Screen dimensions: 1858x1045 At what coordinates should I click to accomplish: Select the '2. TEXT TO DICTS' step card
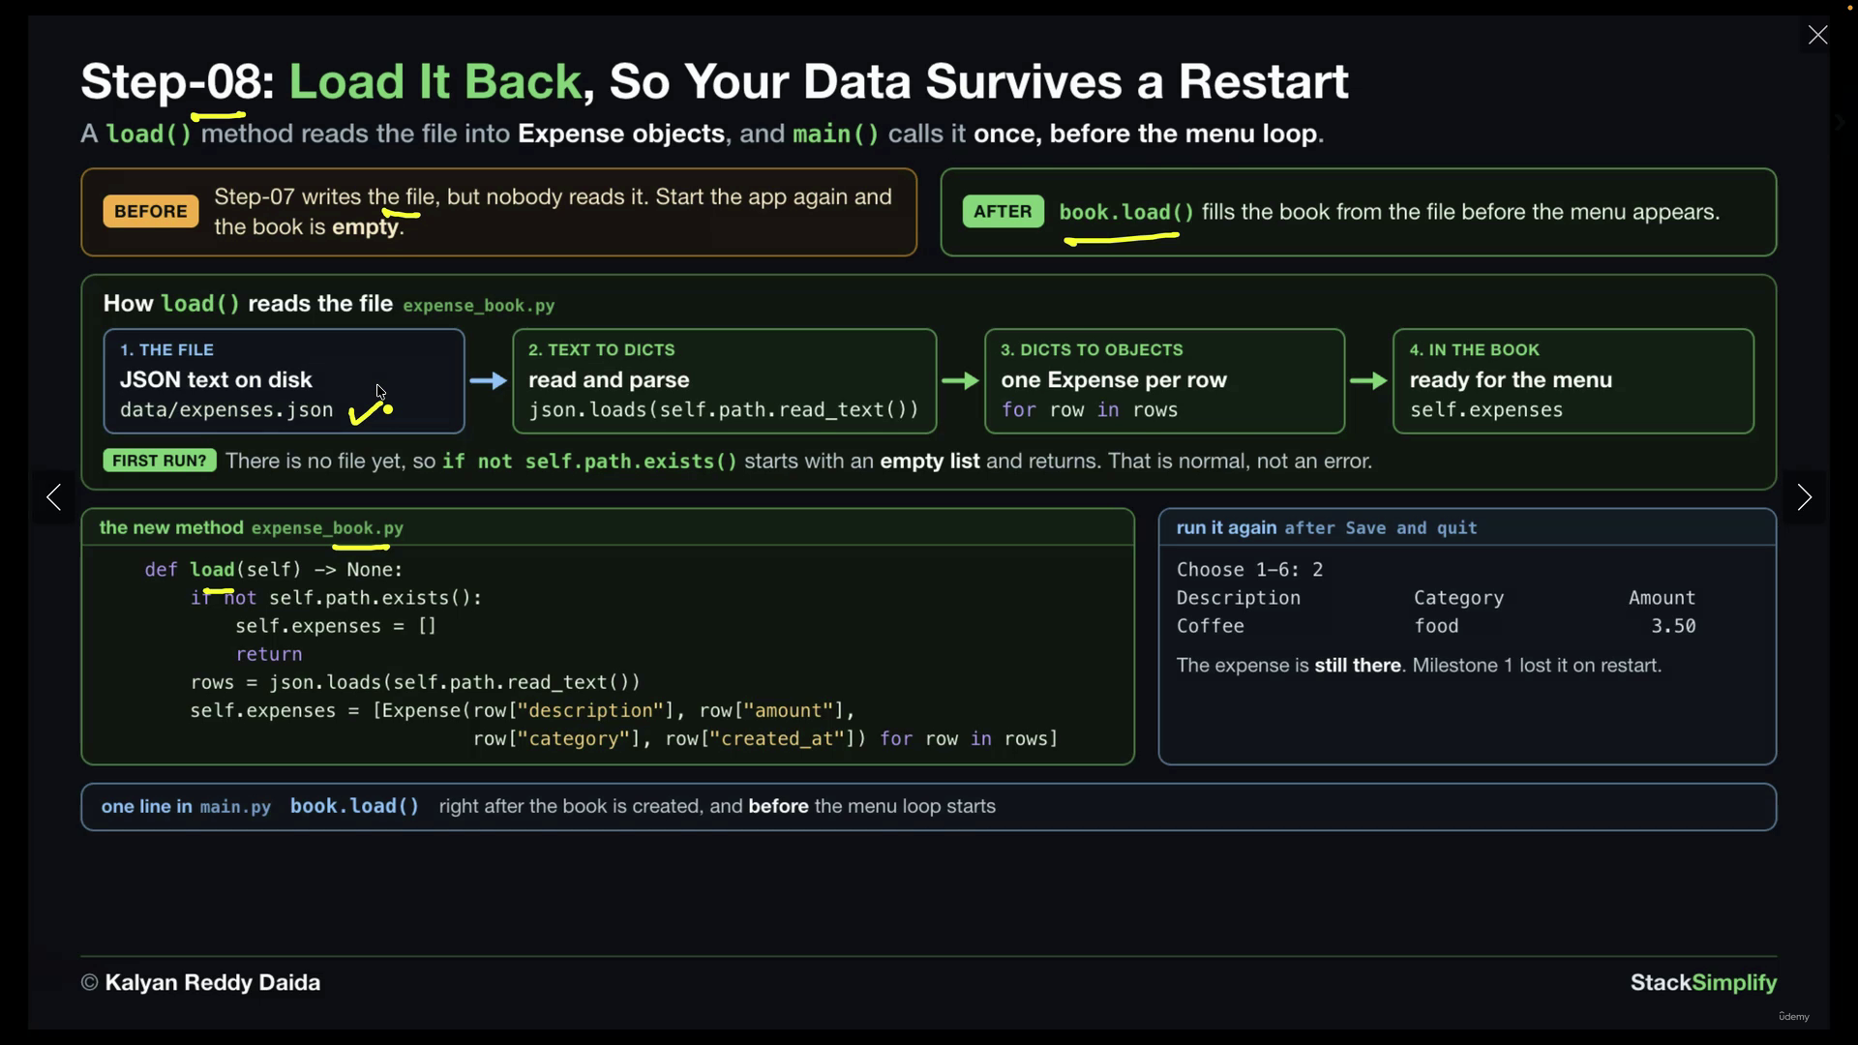pyautogui.click(x=724, y=381)
